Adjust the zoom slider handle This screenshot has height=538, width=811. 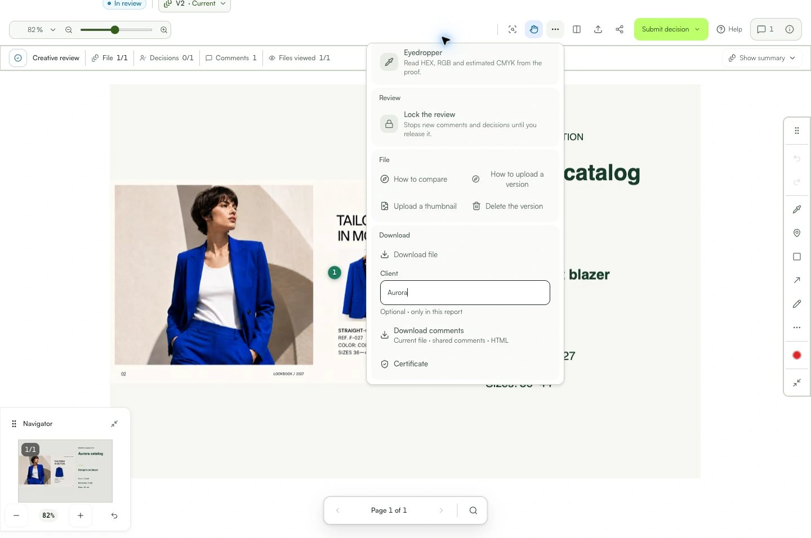tap(115, 30)
